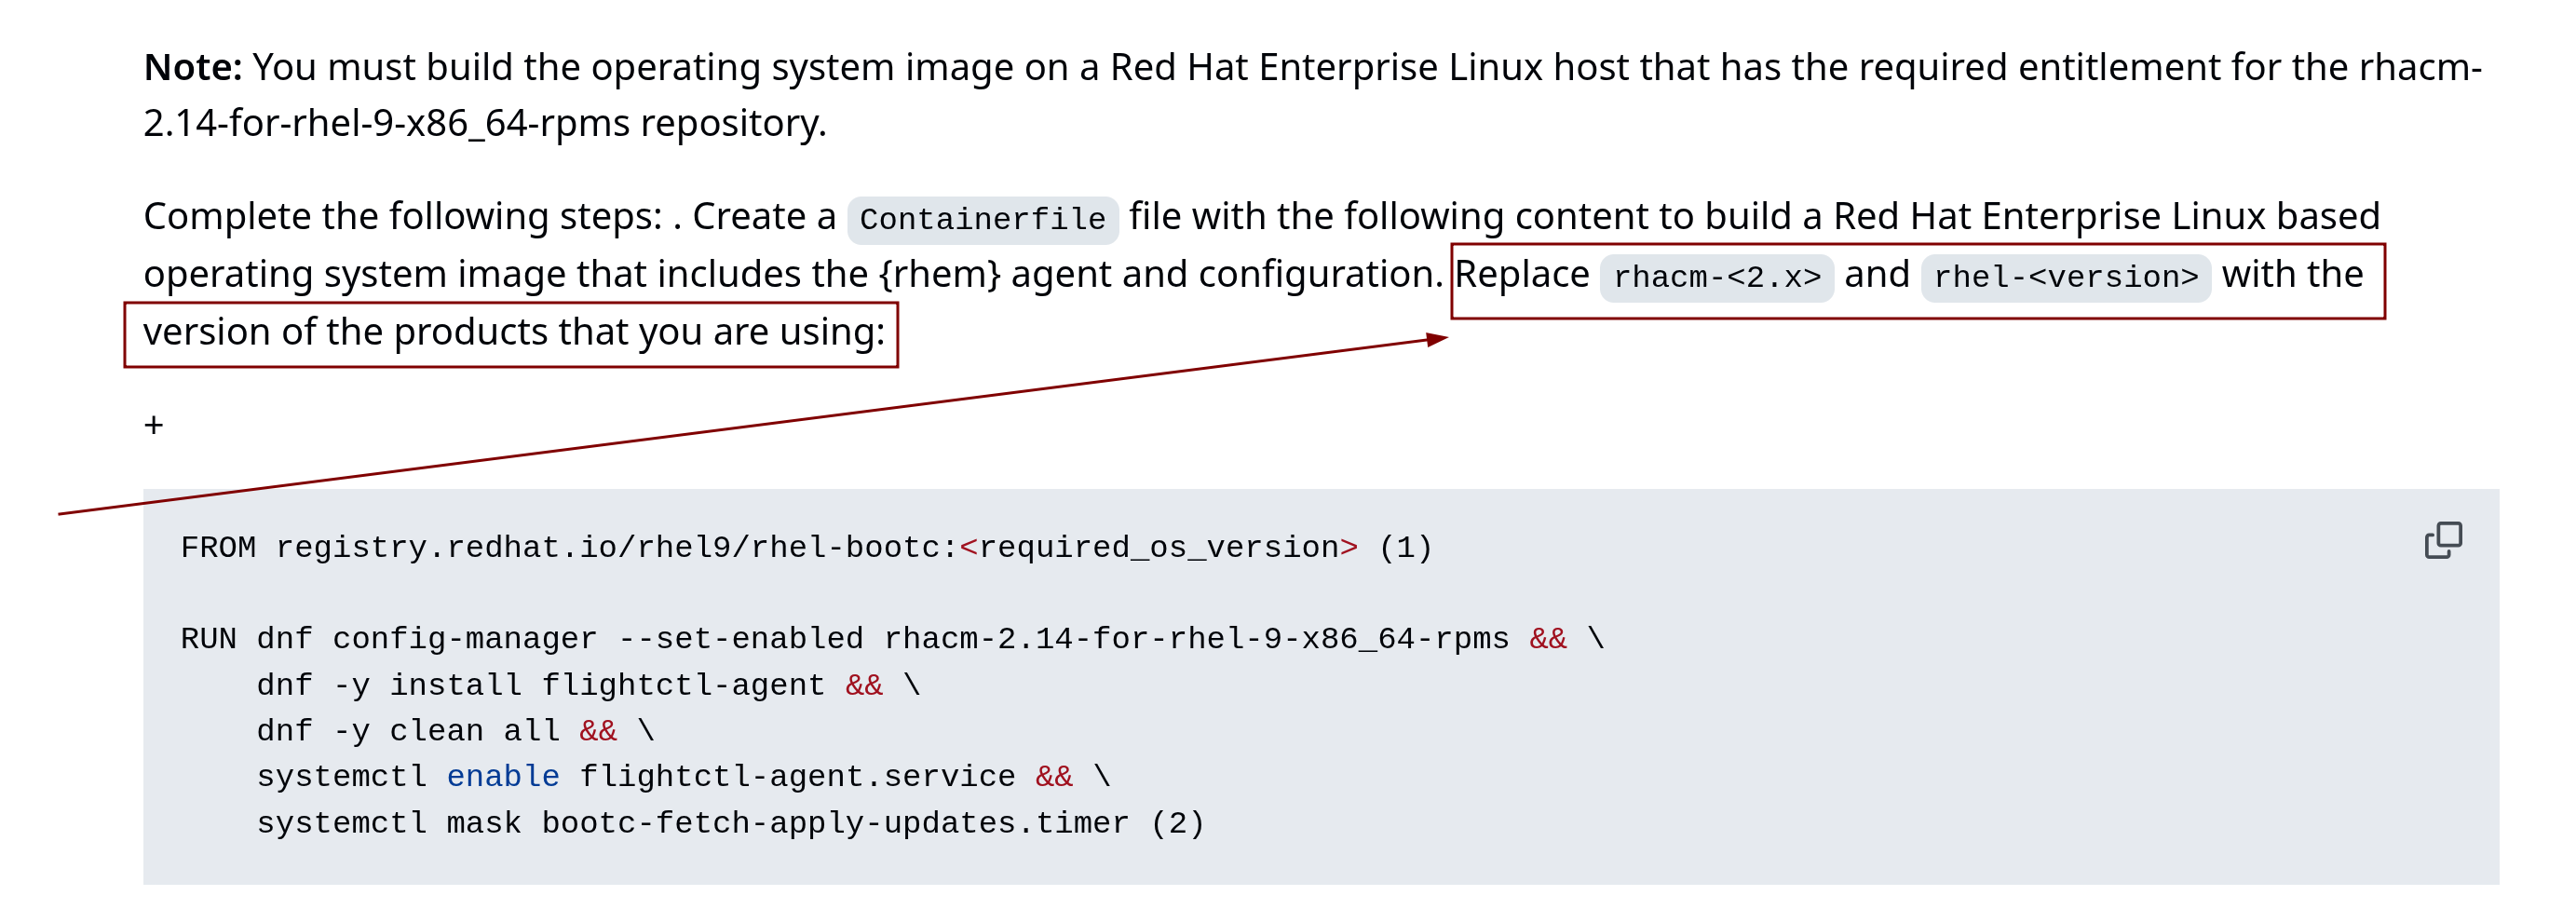
Task: Click the rhel-<version> inline code snippet
Action: point(2065,277)
